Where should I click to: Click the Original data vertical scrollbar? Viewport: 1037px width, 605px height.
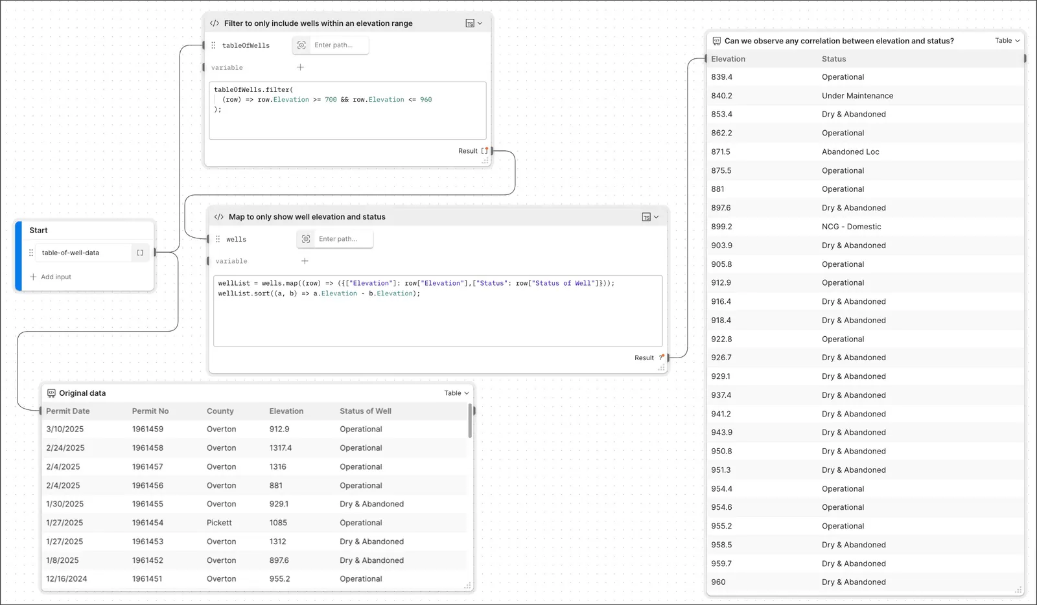[x=469, y=421]
